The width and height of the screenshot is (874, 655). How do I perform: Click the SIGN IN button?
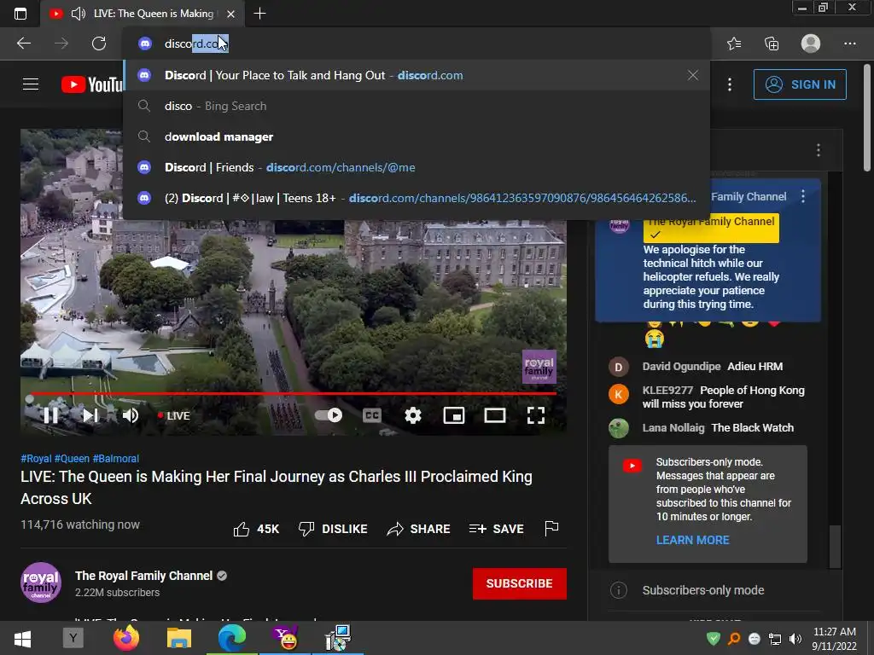coord(800,84)
